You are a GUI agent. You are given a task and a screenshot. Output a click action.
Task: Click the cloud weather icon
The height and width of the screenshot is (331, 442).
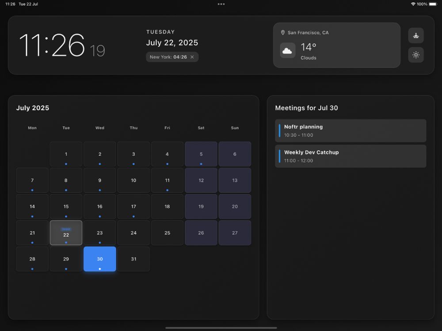click(x=287, y=51)
